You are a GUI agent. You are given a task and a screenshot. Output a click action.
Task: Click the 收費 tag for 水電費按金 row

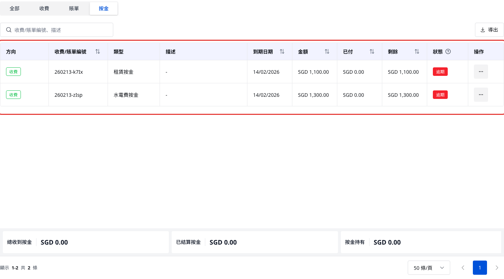13,95
